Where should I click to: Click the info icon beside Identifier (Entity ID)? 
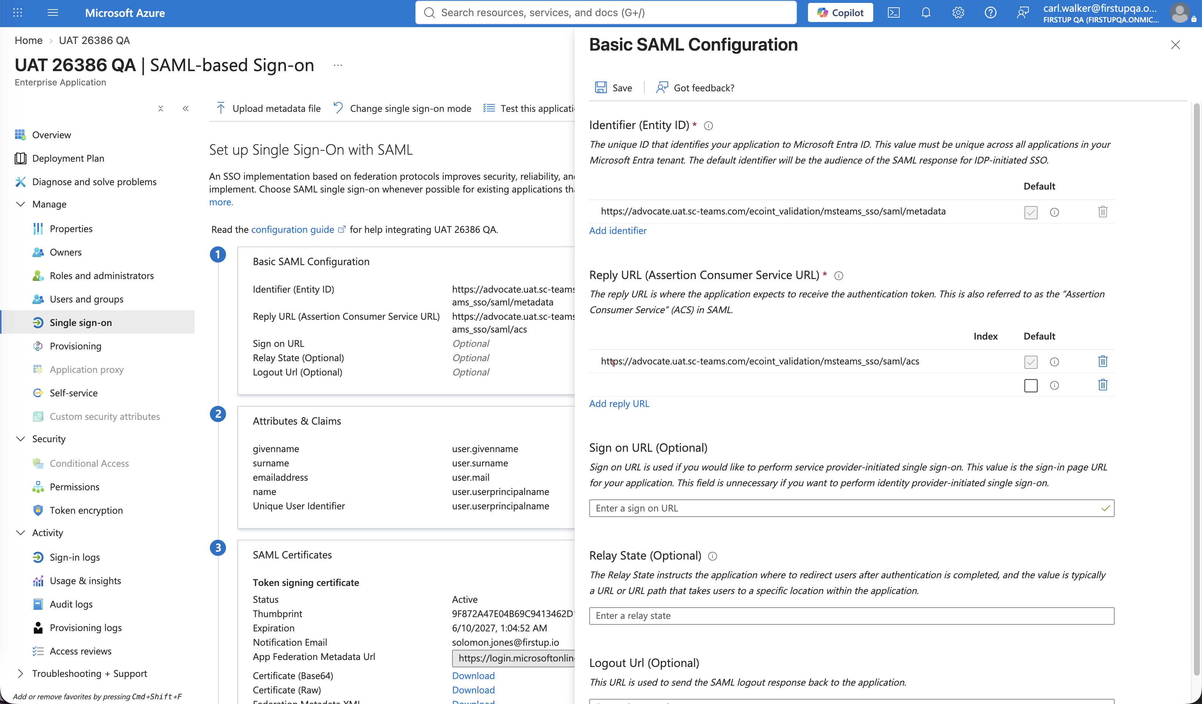pos(708,126)
